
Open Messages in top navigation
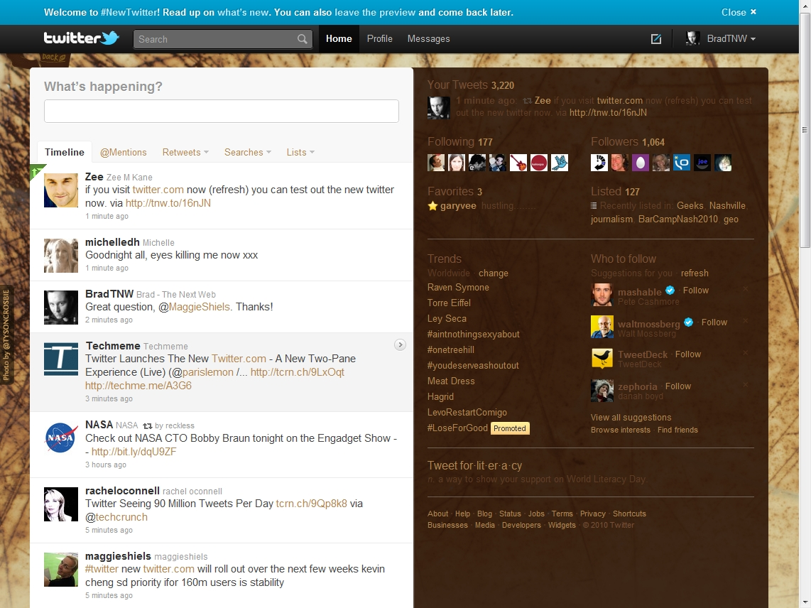pos(429,39)
